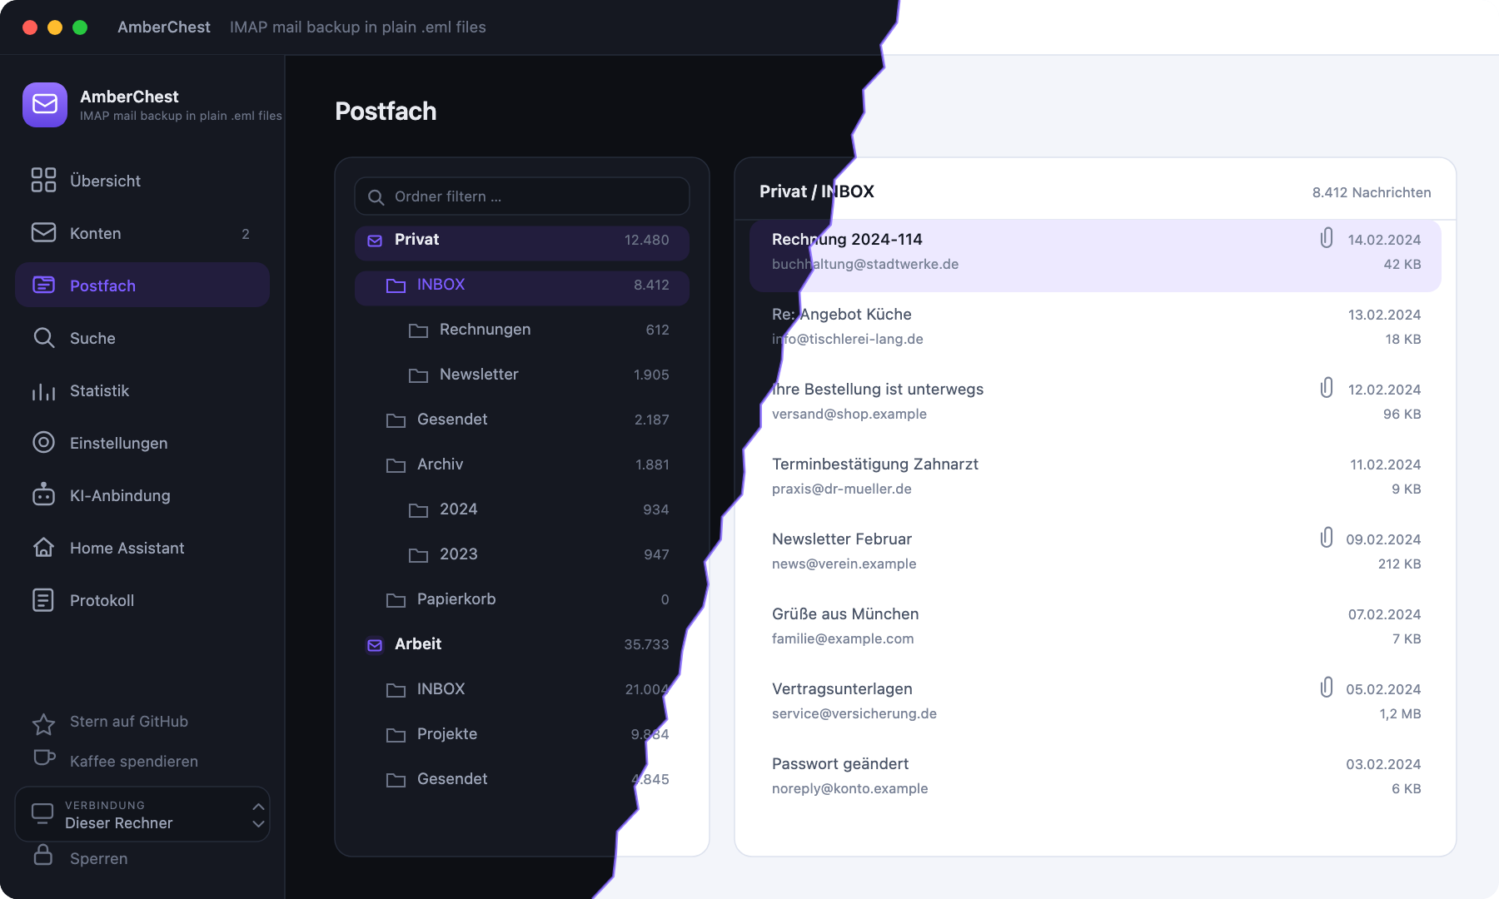Click the search magnifier in the folder filter
Image resolution: width=1499 pixels, height=899 pixels.
coord(376,197)
